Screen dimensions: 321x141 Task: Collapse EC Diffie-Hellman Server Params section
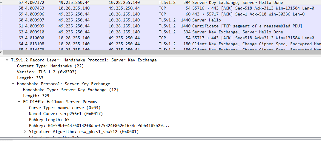click(x=19, y=102)
